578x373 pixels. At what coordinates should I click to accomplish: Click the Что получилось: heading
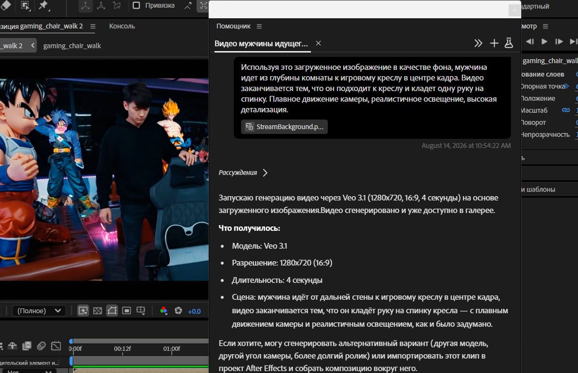point(249,228)
